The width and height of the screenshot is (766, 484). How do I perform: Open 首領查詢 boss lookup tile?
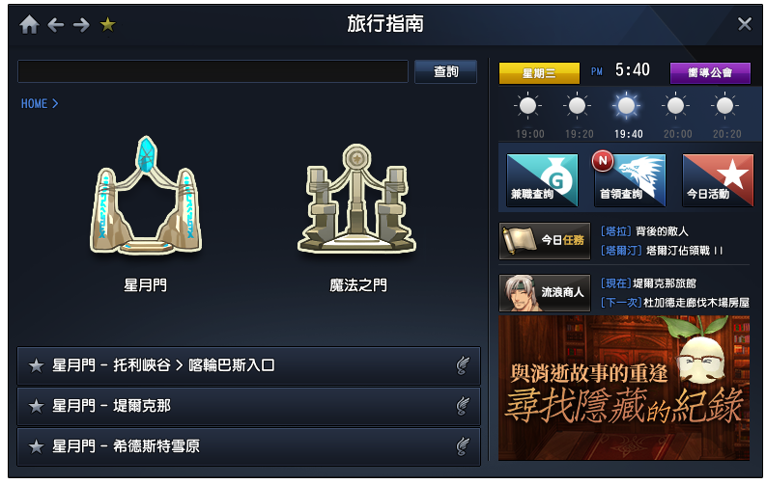(x=630, y=180)
